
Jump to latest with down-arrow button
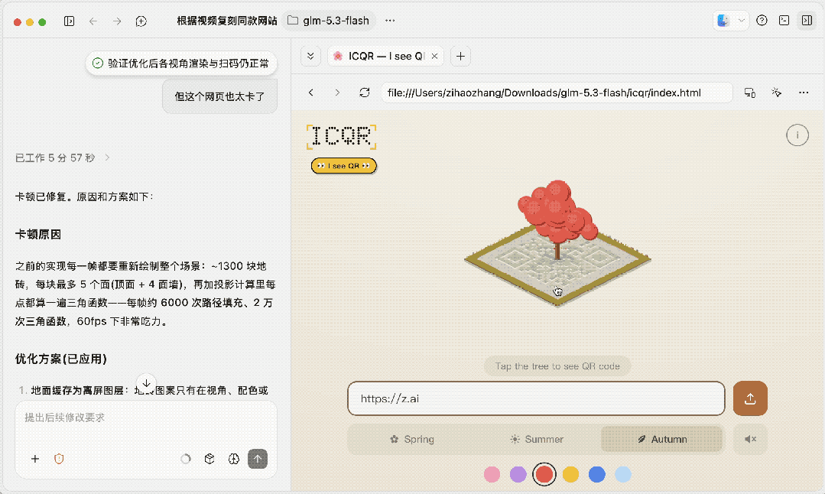(x=146, y=382)
